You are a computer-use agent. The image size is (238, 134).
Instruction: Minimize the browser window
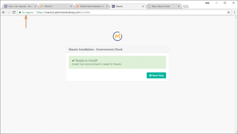click(217, 3)
